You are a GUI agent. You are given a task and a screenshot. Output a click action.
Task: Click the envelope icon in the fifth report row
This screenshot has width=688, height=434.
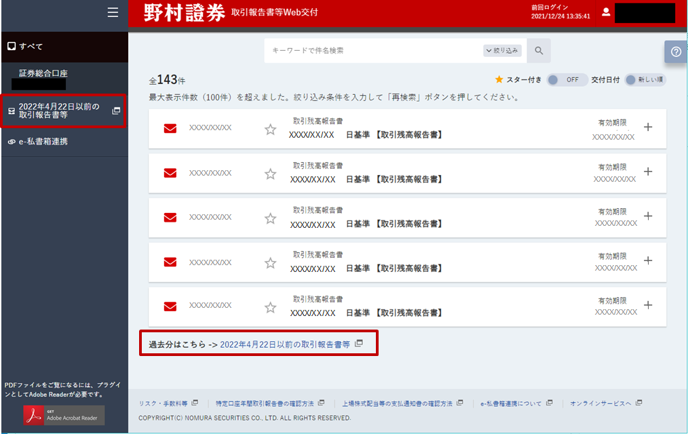[170, 307]
